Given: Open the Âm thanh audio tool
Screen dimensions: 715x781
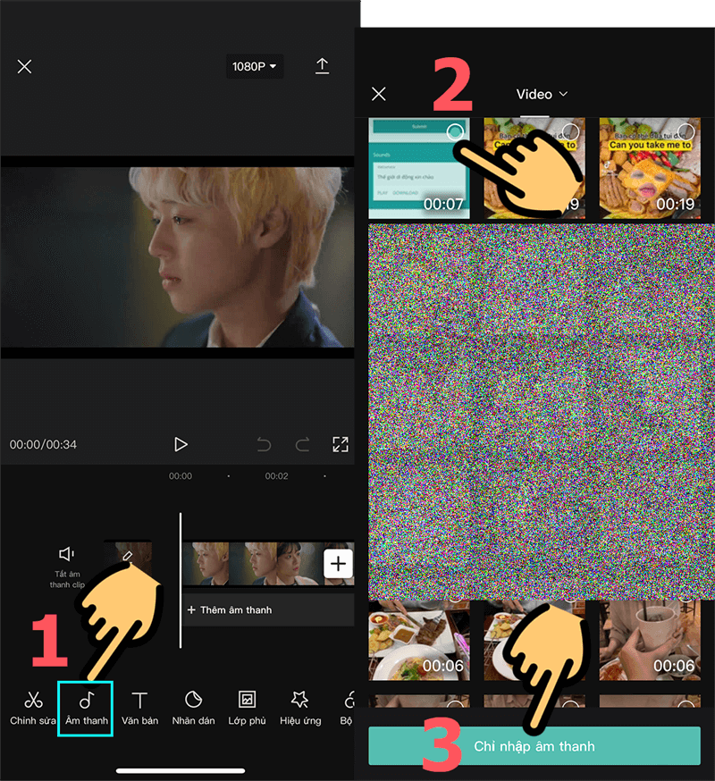Looking at the screenshot, I should click(86, 707).
